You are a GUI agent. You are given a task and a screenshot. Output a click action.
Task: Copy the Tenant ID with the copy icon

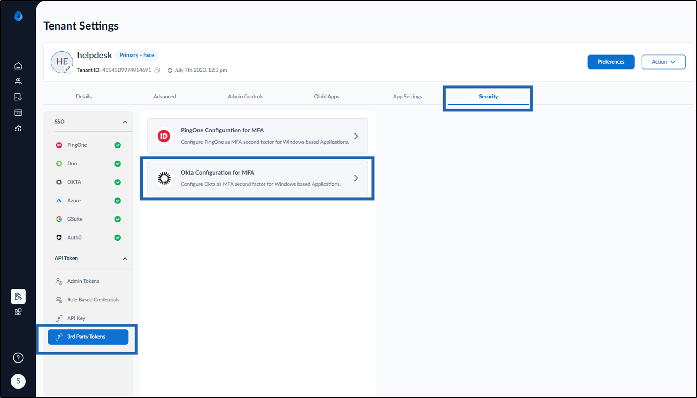click(157, 70)
